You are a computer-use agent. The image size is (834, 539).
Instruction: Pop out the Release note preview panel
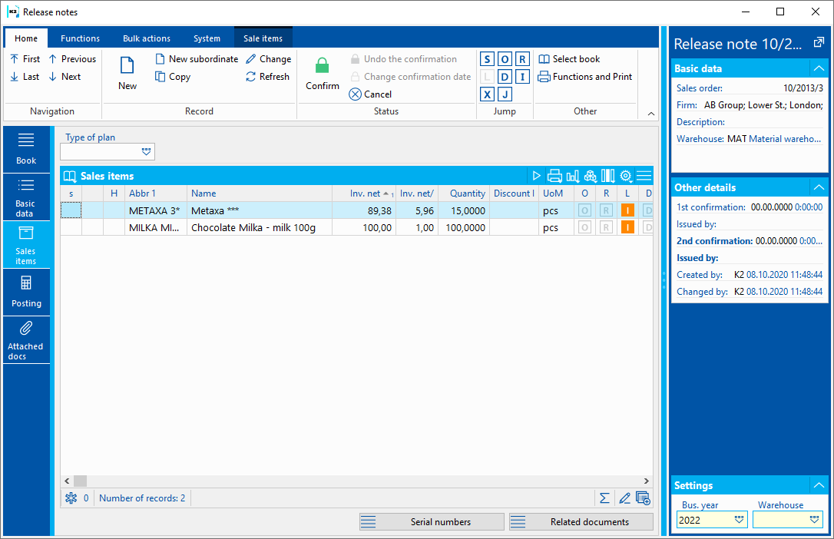(819, 43)
